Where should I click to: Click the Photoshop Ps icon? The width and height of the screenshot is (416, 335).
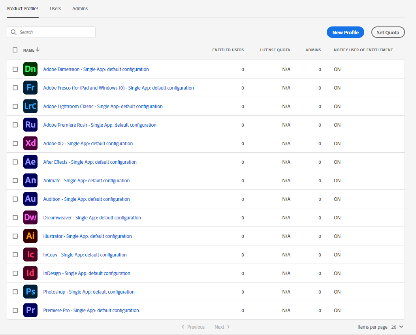30,292
